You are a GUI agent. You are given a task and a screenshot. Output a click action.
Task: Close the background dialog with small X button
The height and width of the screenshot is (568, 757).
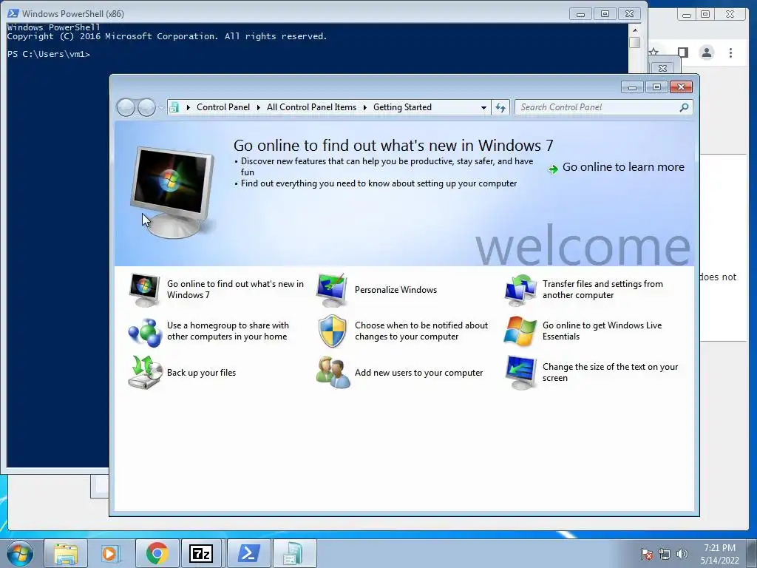pyautogui.click(x=662, y=68)
